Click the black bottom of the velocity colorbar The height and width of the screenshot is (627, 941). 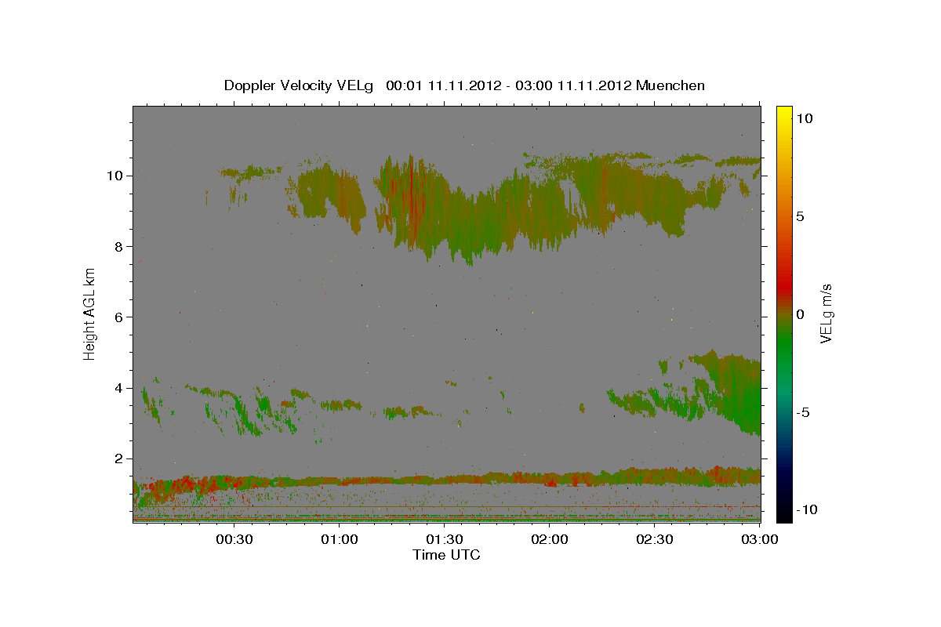[784, 513]
